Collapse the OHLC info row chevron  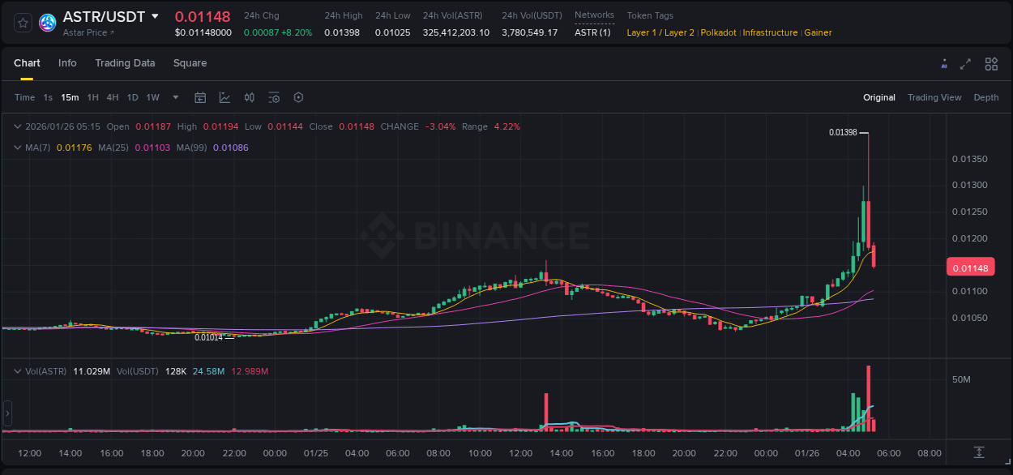coord(17,126)
